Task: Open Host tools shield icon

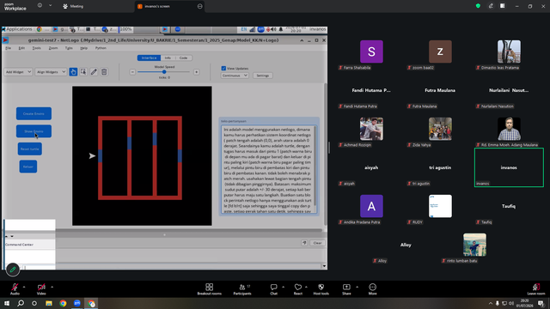Action: 321,288
